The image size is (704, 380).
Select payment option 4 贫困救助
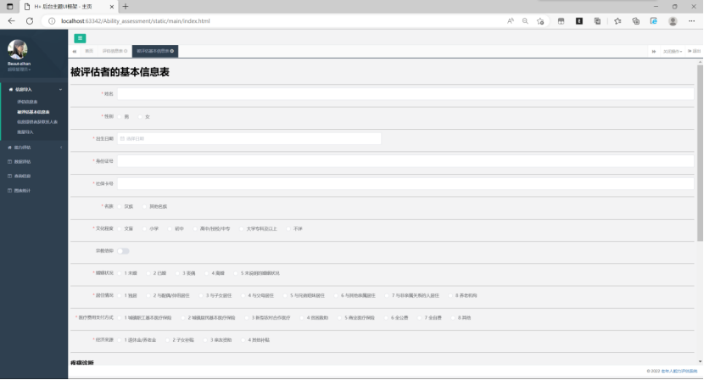[x=303, y=318]
